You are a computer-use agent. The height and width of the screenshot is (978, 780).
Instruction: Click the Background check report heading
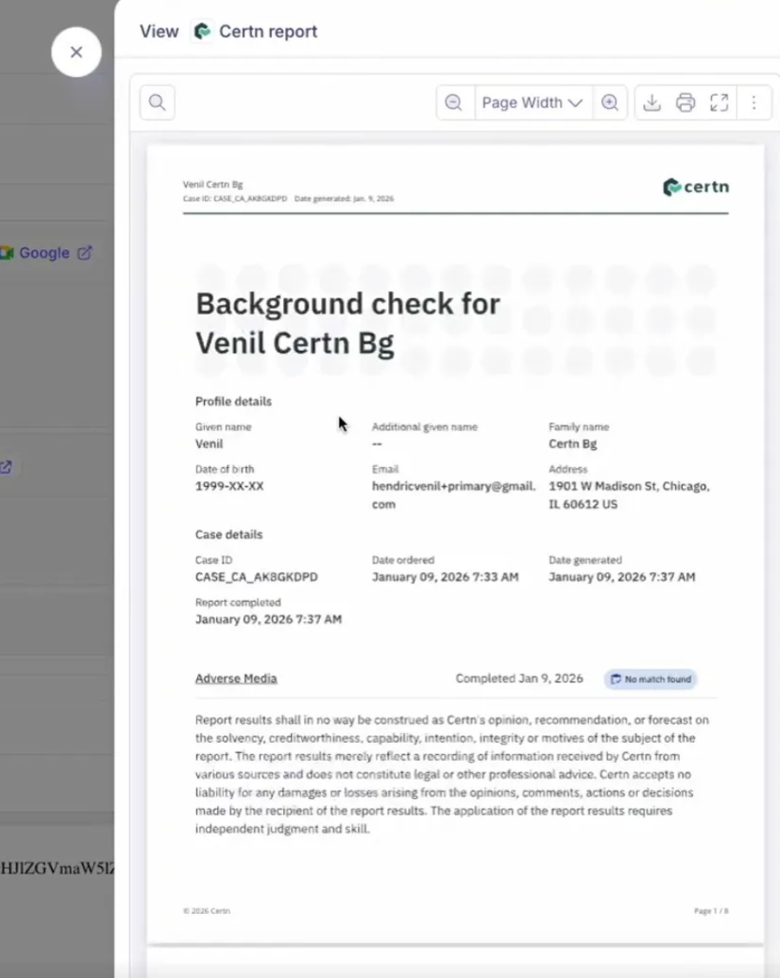click(347, 323)
